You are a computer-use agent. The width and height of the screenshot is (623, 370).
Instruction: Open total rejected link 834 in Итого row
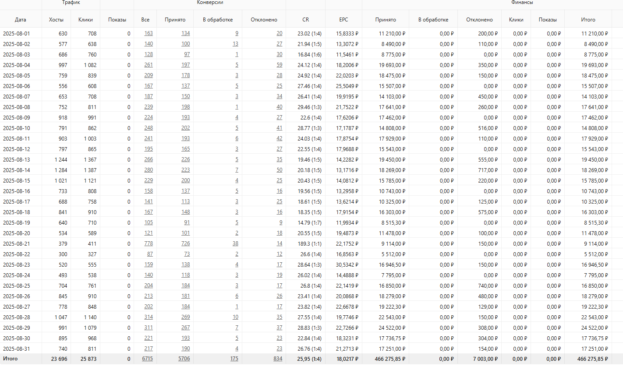coord(278,359)
